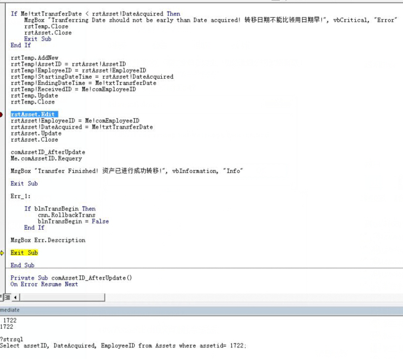
Task: Click the Full Module View icon
Action: (x=8, y=297)
